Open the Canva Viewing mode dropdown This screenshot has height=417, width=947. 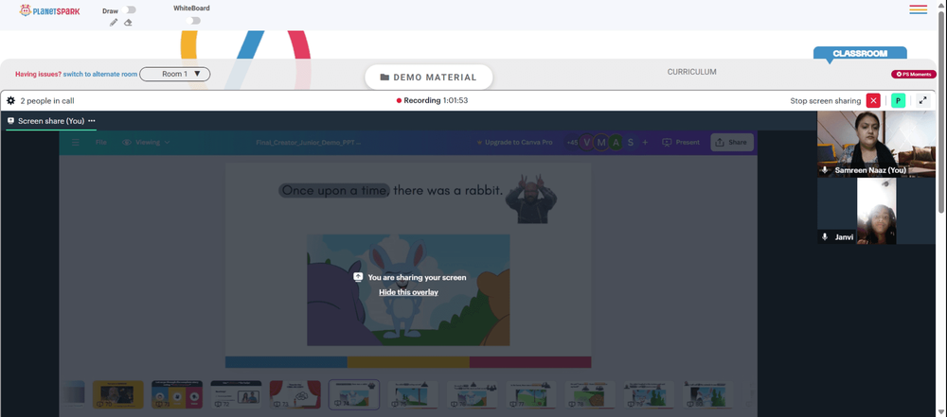(146, 143)
